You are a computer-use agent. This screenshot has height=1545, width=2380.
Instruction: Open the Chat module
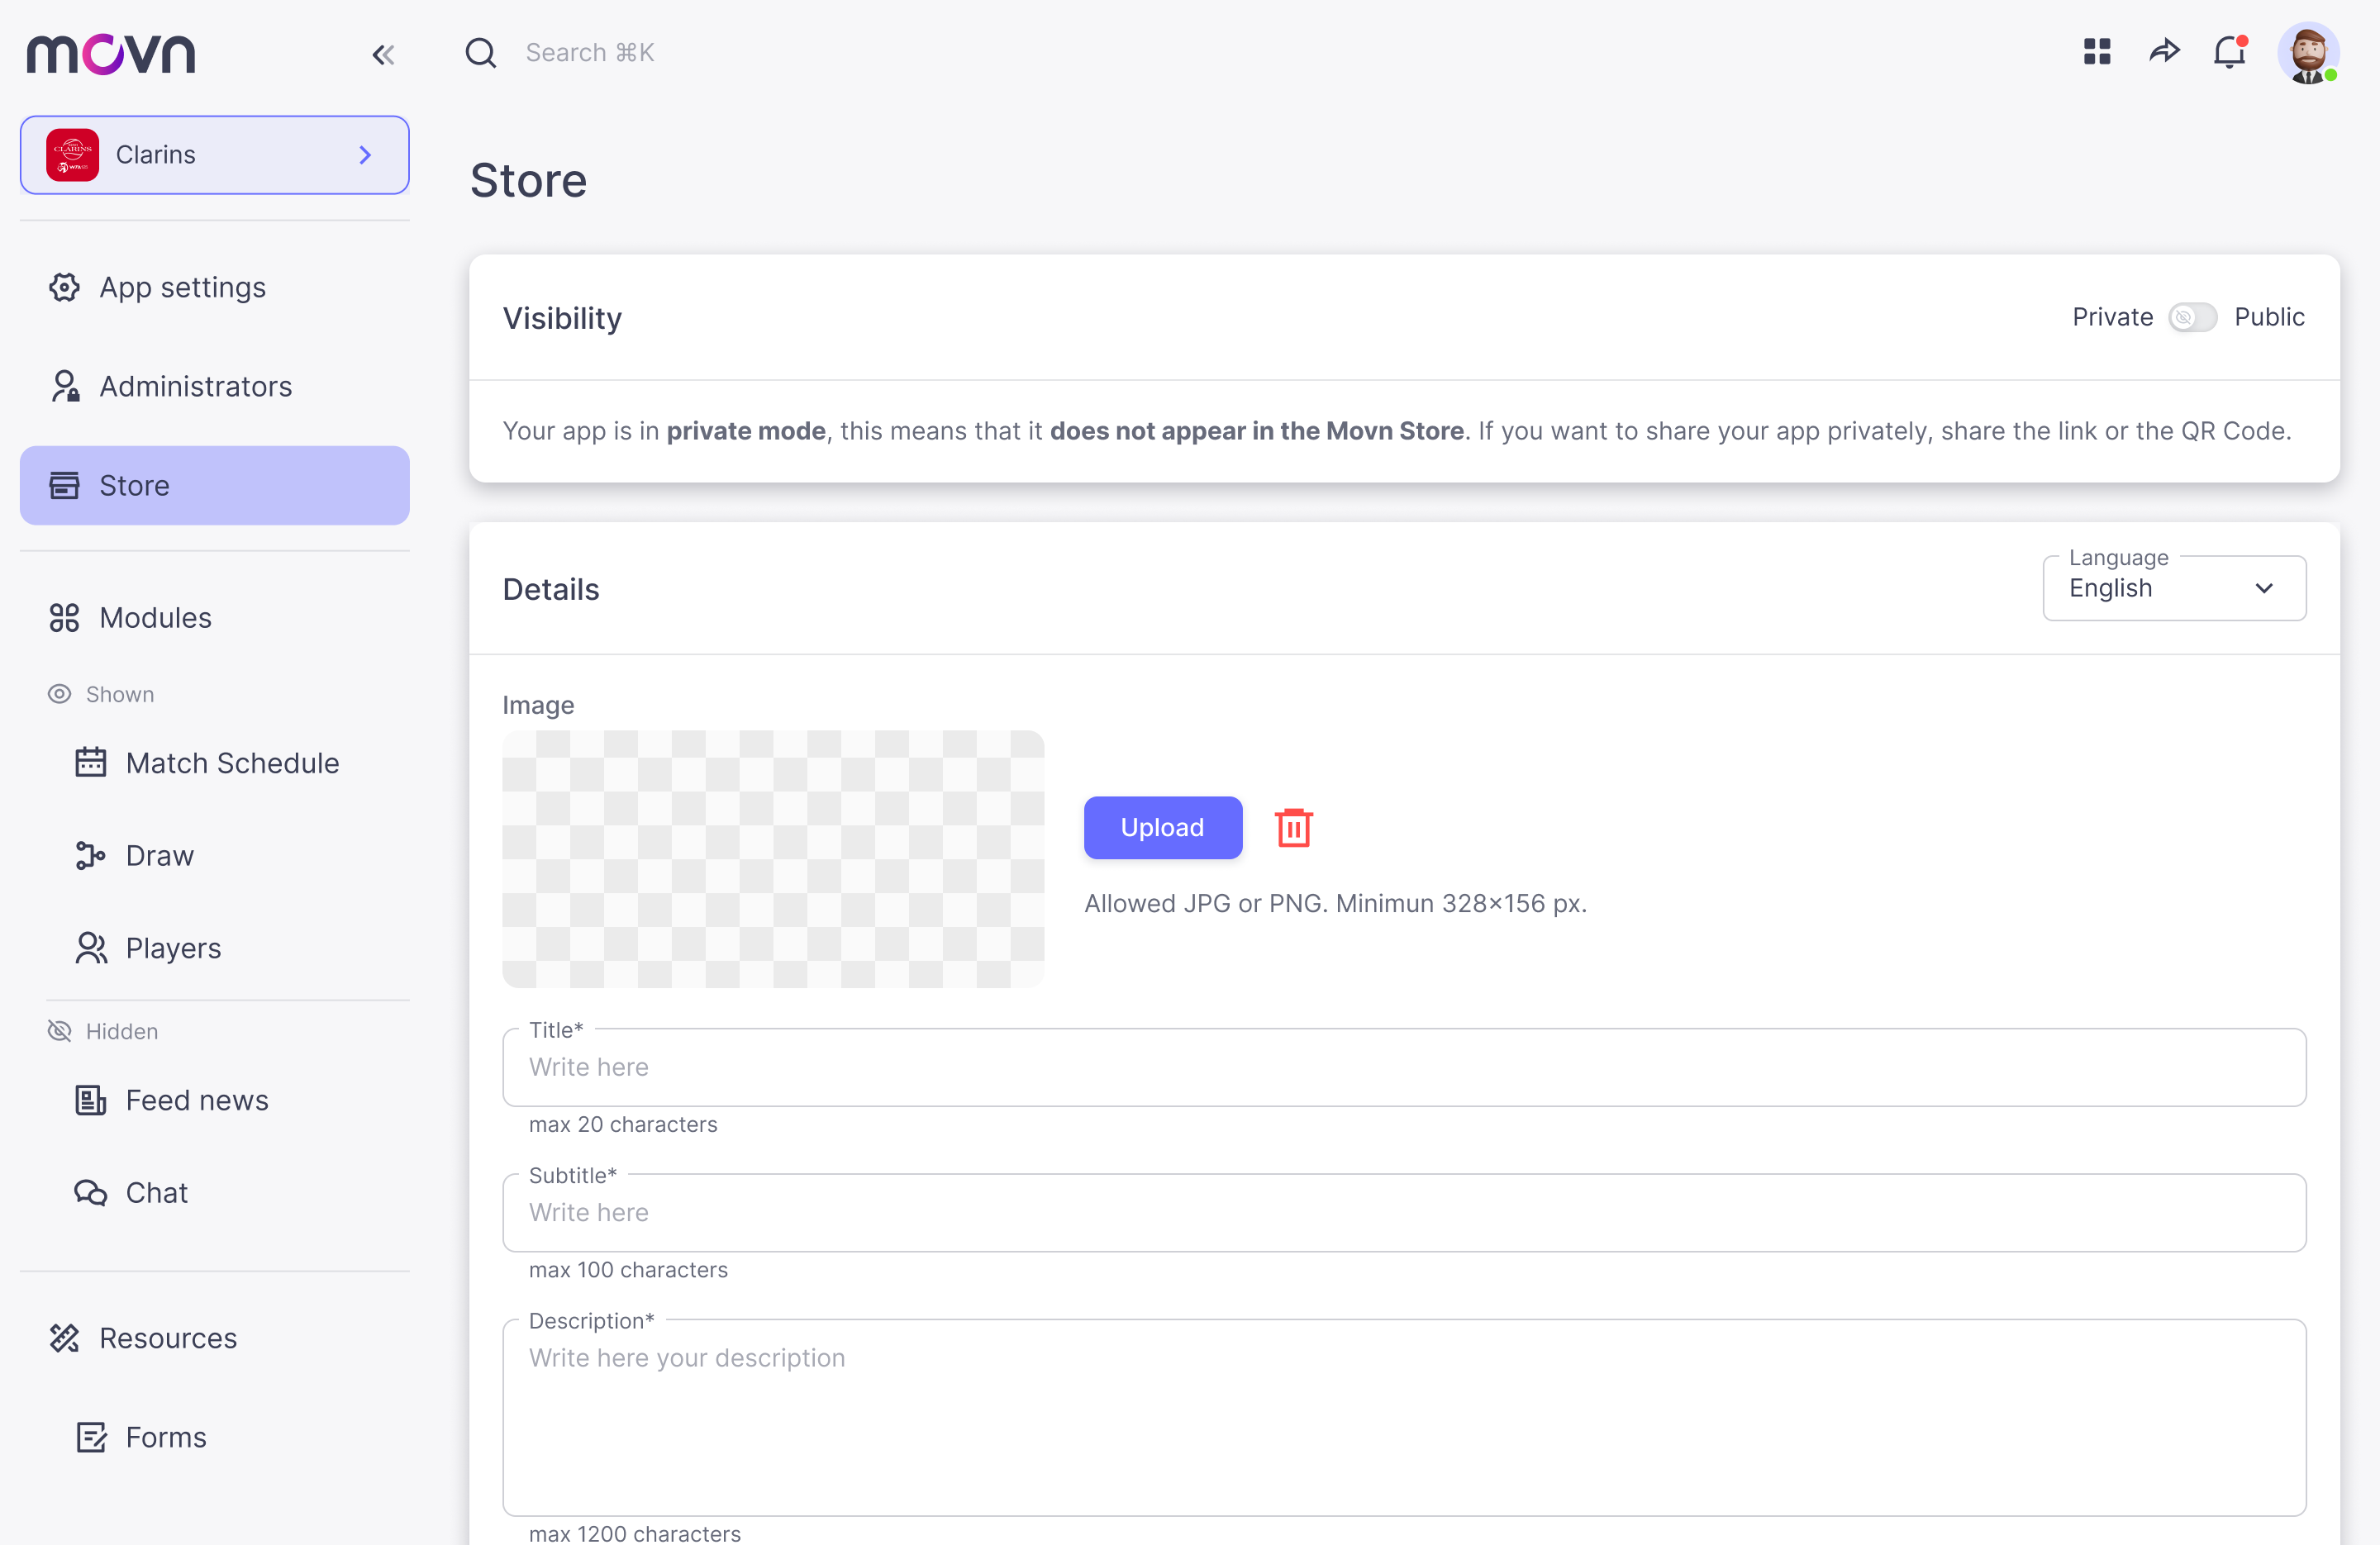pos(156,1193)
